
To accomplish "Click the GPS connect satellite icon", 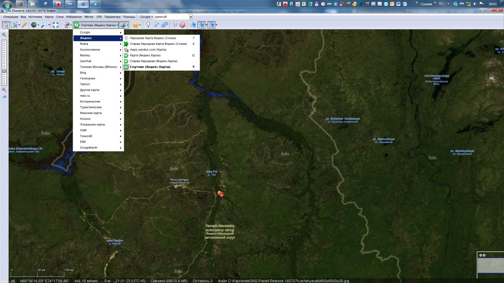I will [x=193, y=25].
